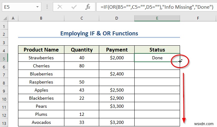The width and height of the screenshot is (217, 127).
Task: Select the payment cell $2,500
Action: point(117,90)
